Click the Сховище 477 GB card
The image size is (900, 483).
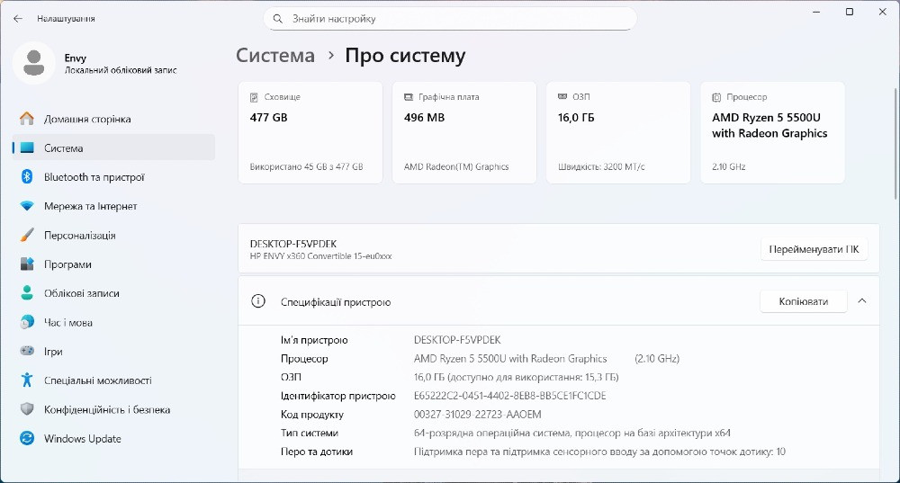pyautogui.click(x=310, y=132)
